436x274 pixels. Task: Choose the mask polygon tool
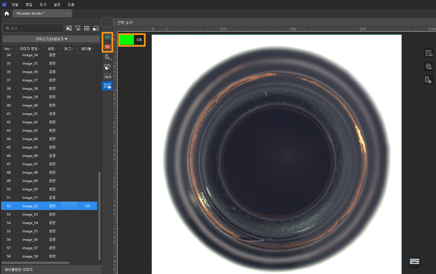coord(108,57)
